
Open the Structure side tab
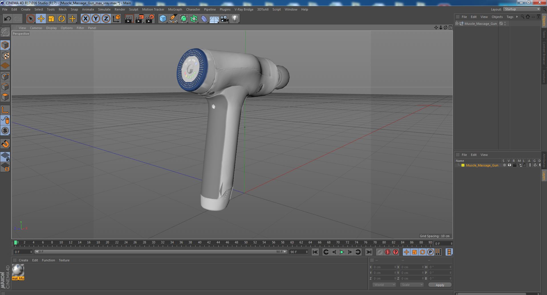click(544, 76)
